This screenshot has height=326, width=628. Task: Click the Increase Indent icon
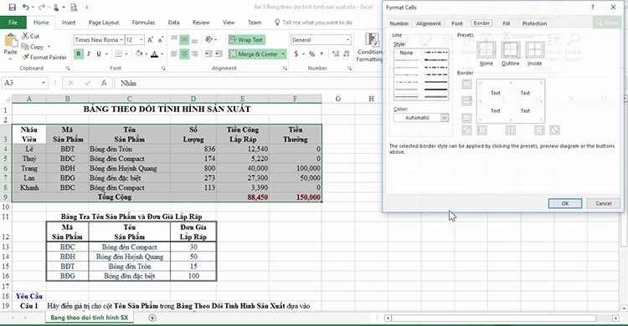tap(219, 53)
